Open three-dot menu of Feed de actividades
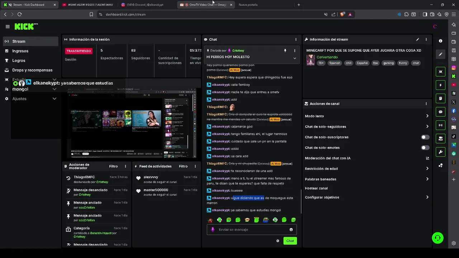This screenshot has width=459, height=258. (195, 166)
